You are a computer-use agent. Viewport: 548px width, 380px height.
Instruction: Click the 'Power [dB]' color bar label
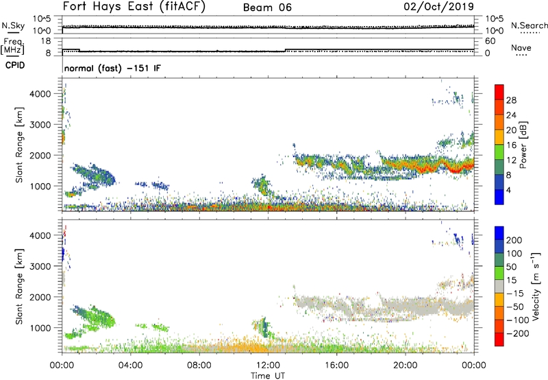click(523, 145)
